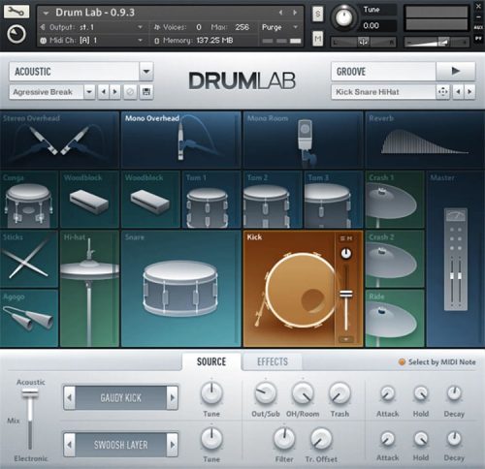This screenshot has height=469, width=485.
Task: Select next SWOOSH LAYER sample
Action: pos(173,445)
